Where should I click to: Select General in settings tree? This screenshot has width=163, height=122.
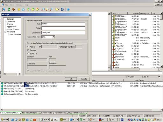click(10, 19)
